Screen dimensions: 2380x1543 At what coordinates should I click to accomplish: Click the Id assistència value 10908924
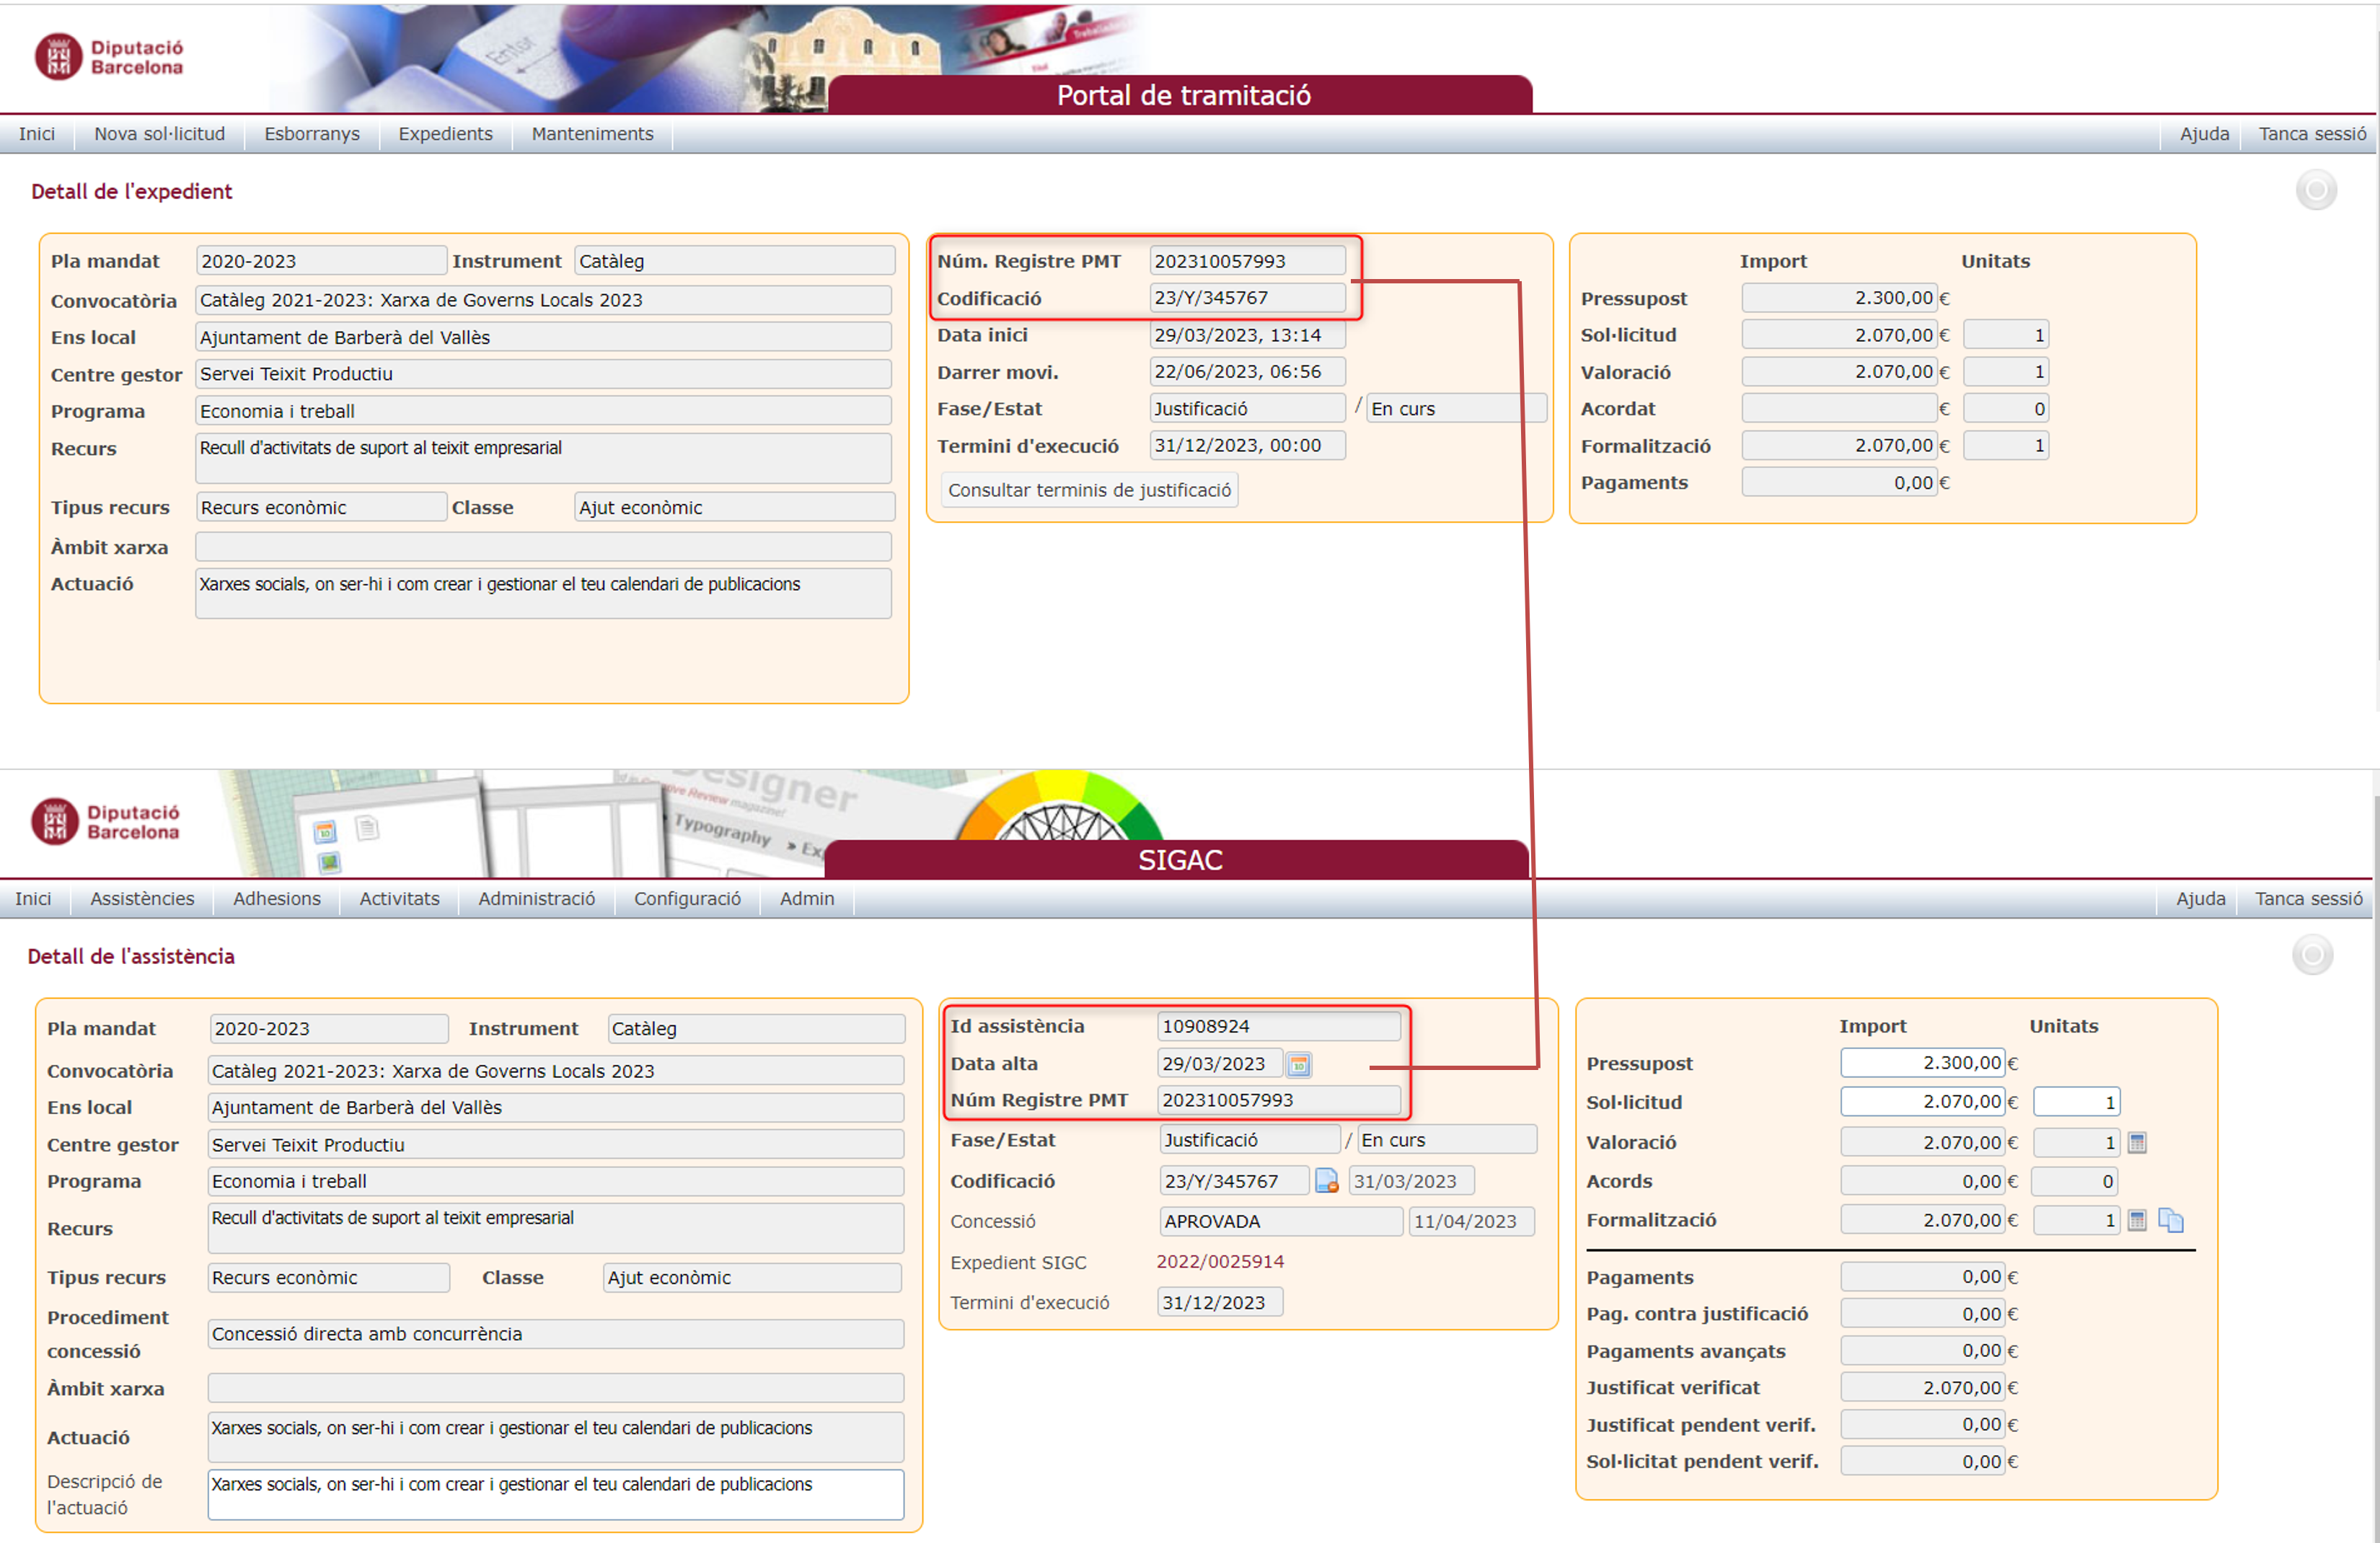(x=1279, y=1027)
